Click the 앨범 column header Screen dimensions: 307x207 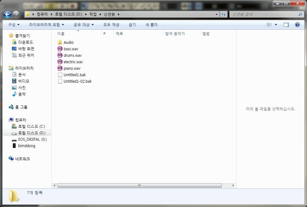[206, 34]
